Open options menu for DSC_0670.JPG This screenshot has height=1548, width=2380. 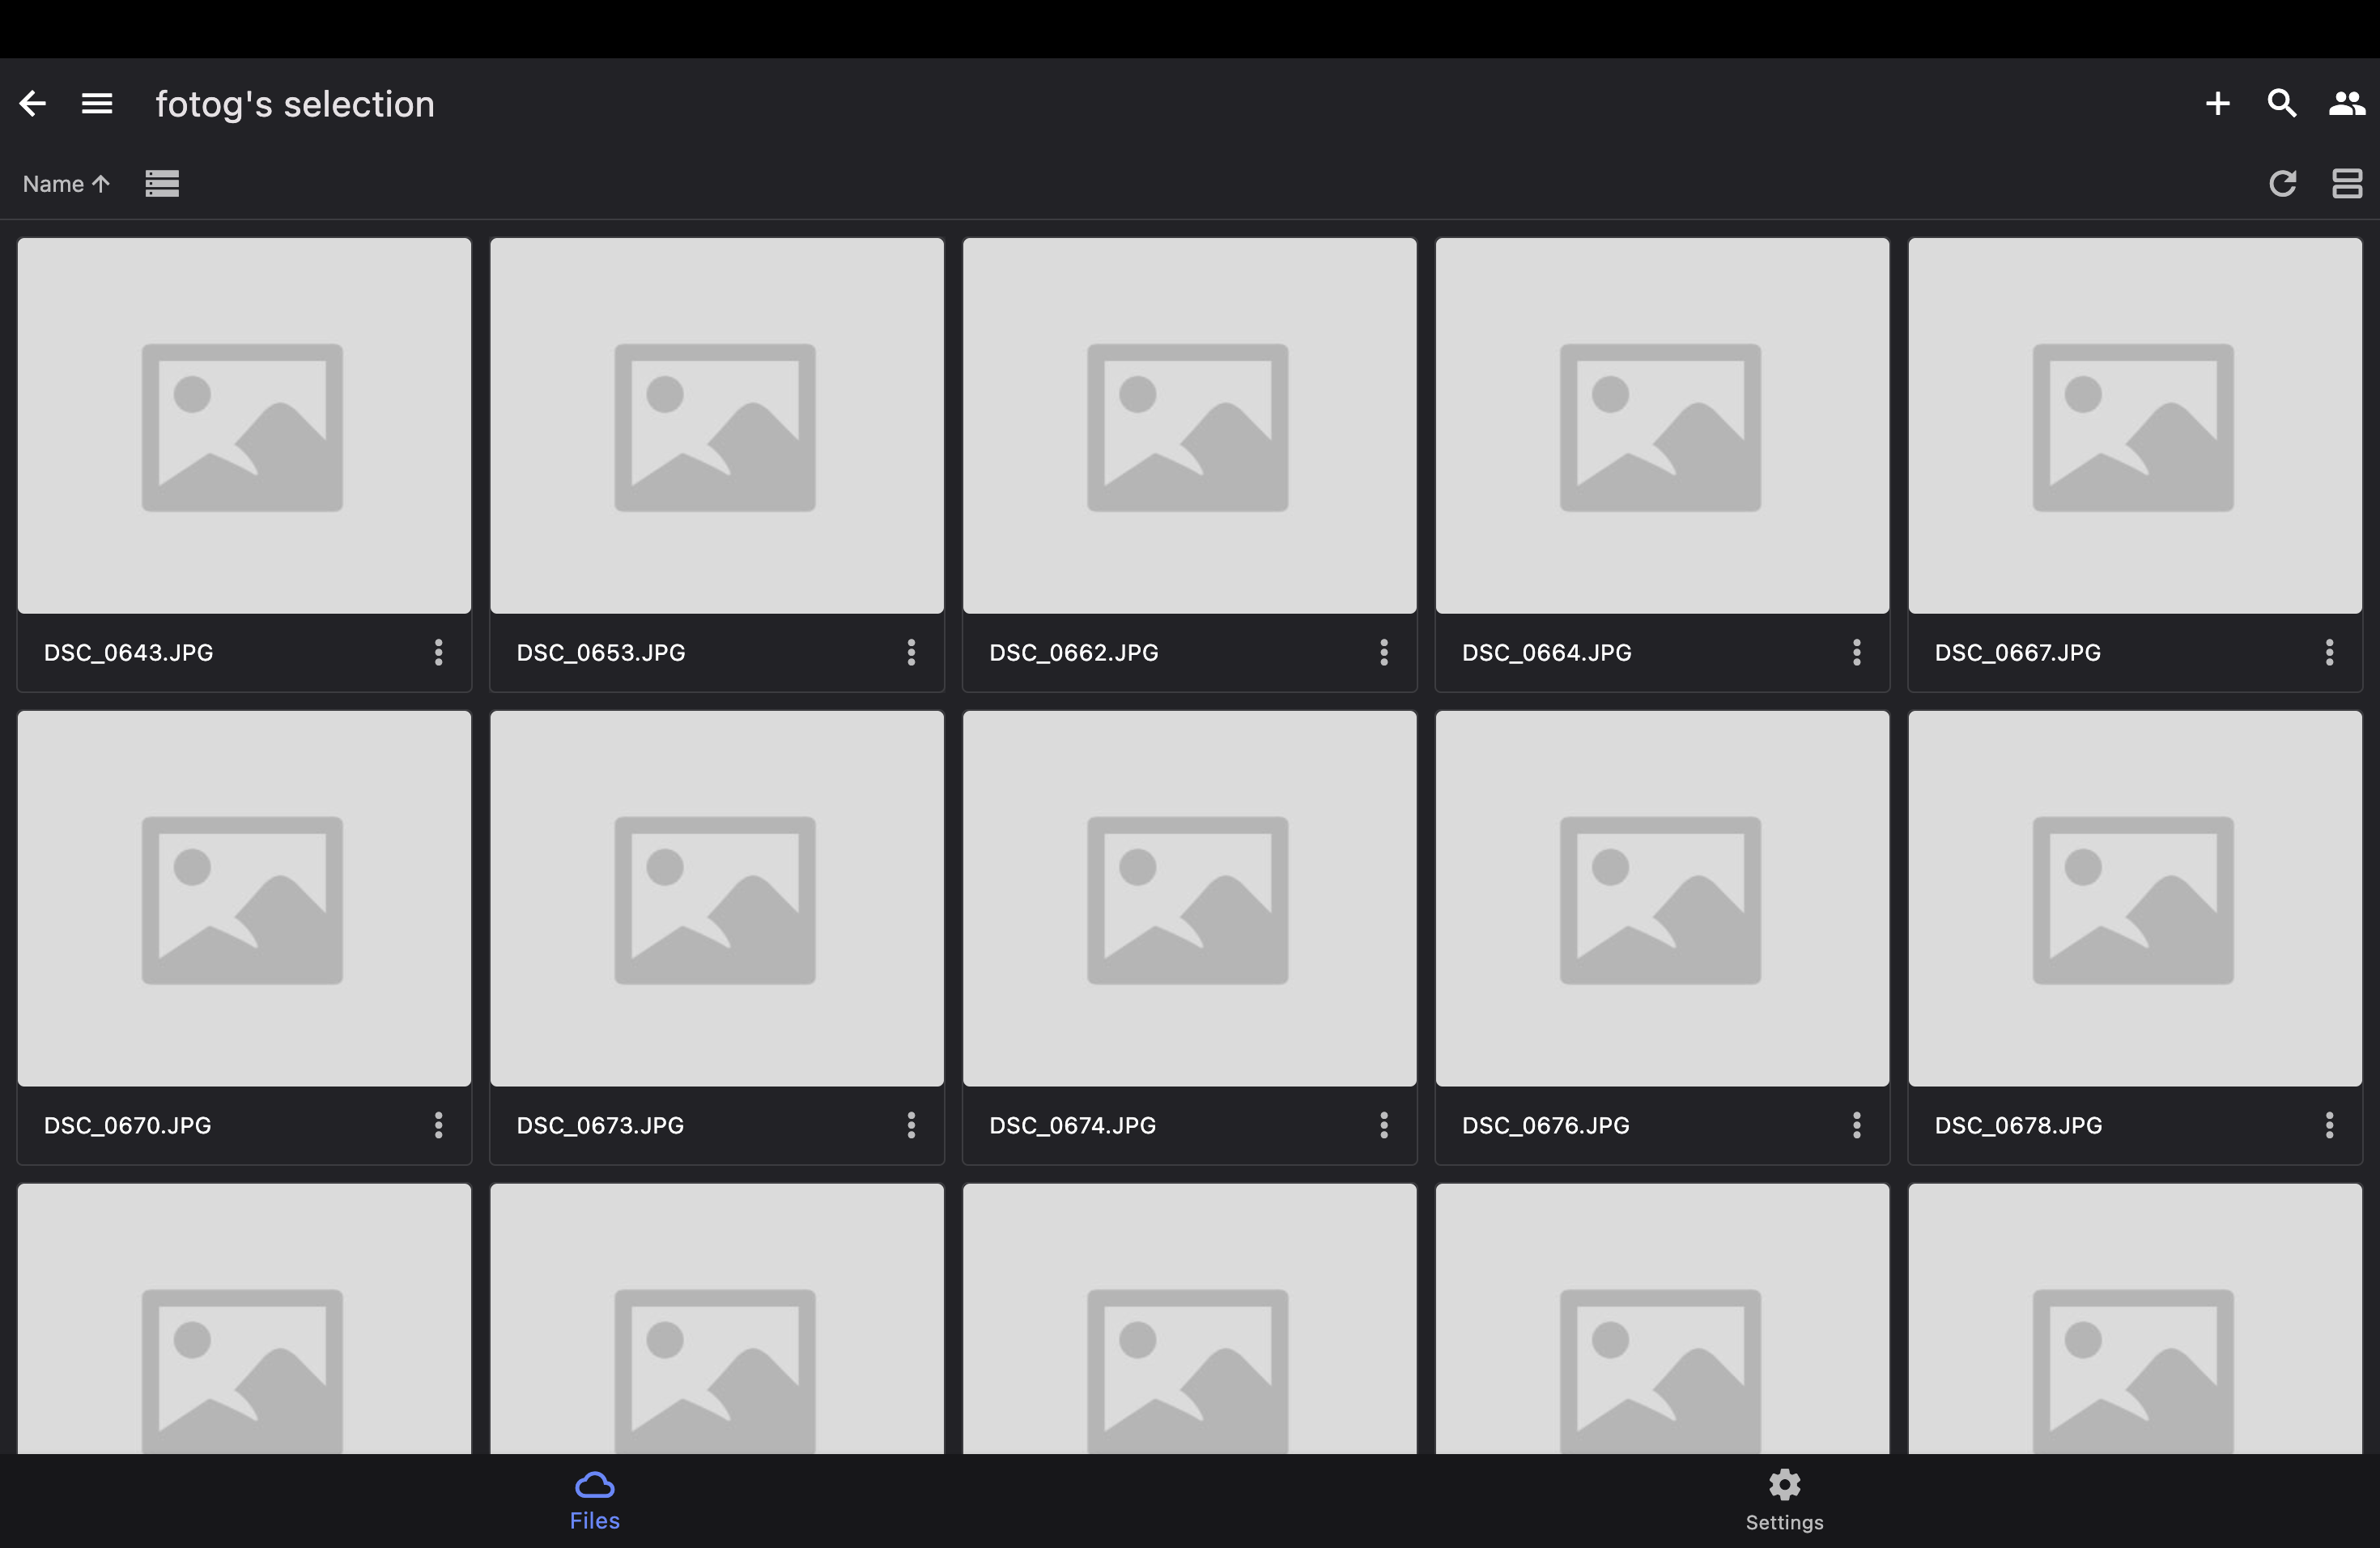[x=438, y=1125]
